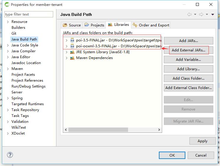The image size is (220, 166).
Task: Select Git in the properties tree
Action: [14, 33]
